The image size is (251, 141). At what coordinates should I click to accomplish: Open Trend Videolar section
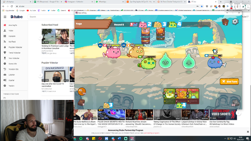click(15, 52)
